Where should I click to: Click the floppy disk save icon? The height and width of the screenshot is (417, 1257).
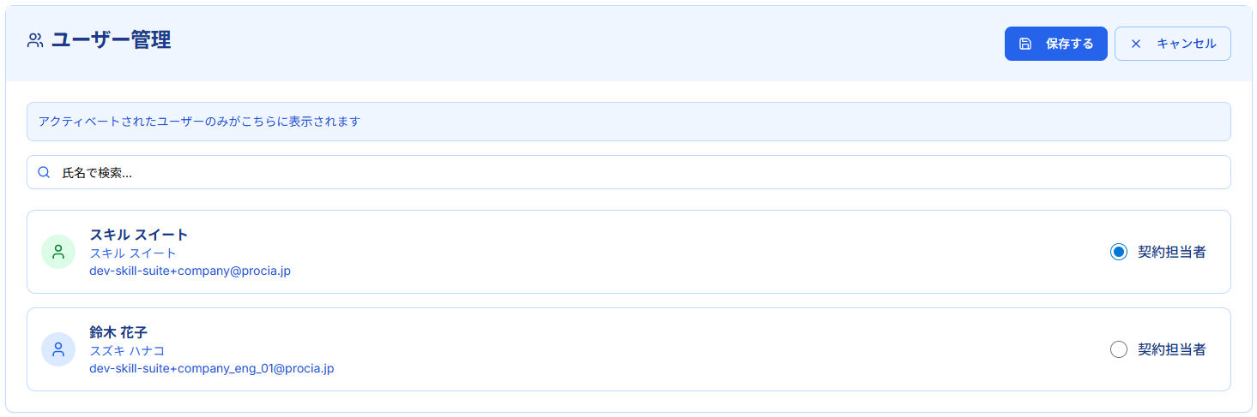point(1024,44)
